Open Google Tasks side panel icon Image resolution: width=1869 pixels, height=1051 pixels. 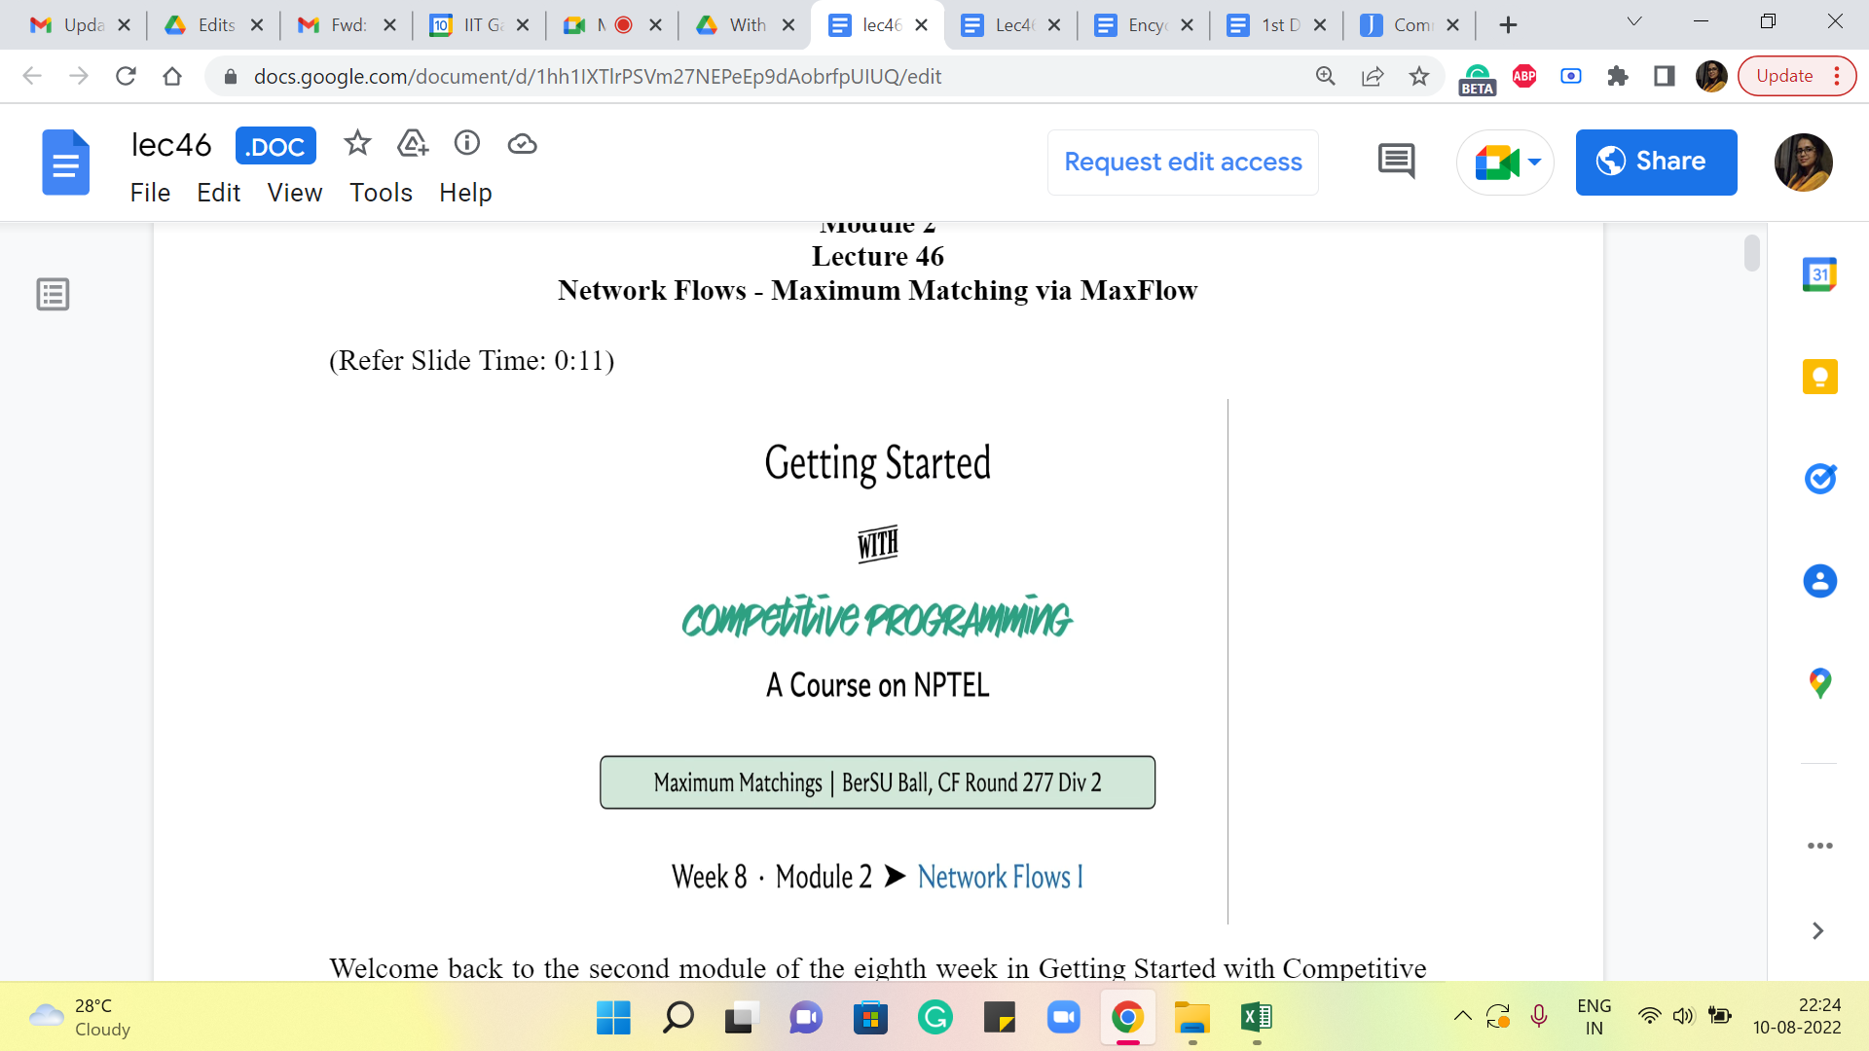tap(1819, 479)
